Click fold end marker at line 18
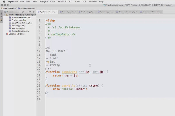 click(x=45, y=79)
